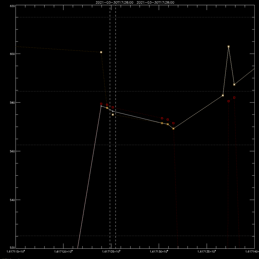This screenshot has height=259, width=259.
Task: Click the x-axis label 1.617120×10⁹
Action: click(x=63, y=251)
